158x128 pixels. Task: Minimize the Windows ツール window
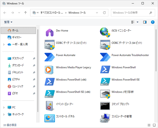[133, 3]
